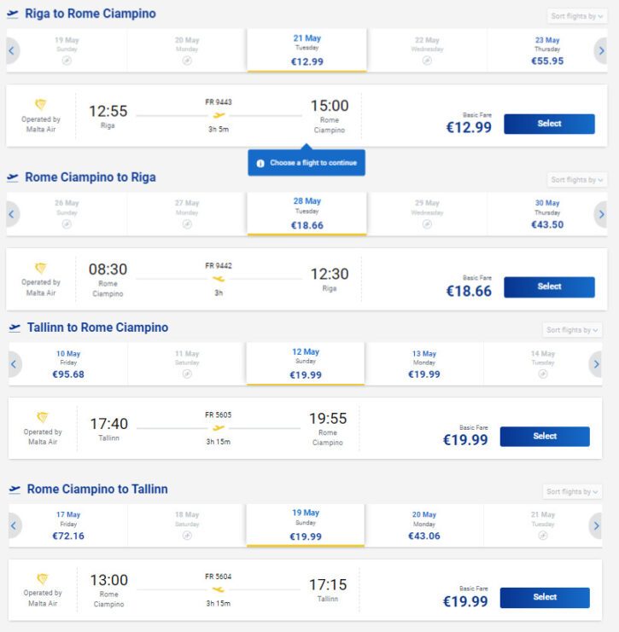Show earlier dates for Tallinn to Rome Ciampino
619x632 pixels.
click(x=15, y=364)
